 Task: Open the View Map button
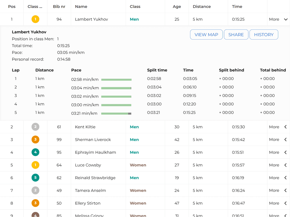tap(206, 34)
